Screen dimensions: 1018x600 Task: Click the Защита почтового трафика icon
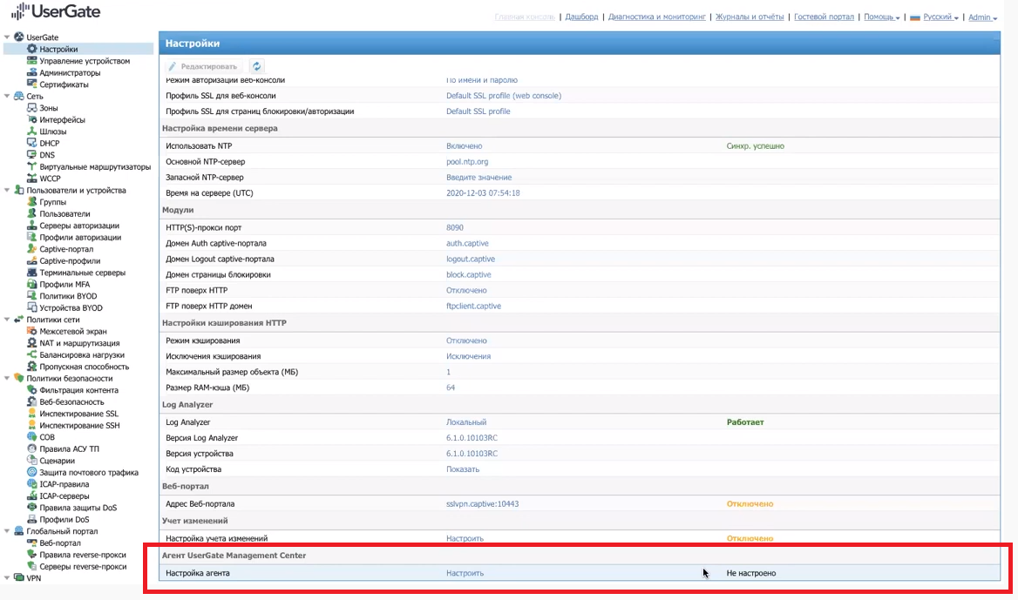(31, 472)
